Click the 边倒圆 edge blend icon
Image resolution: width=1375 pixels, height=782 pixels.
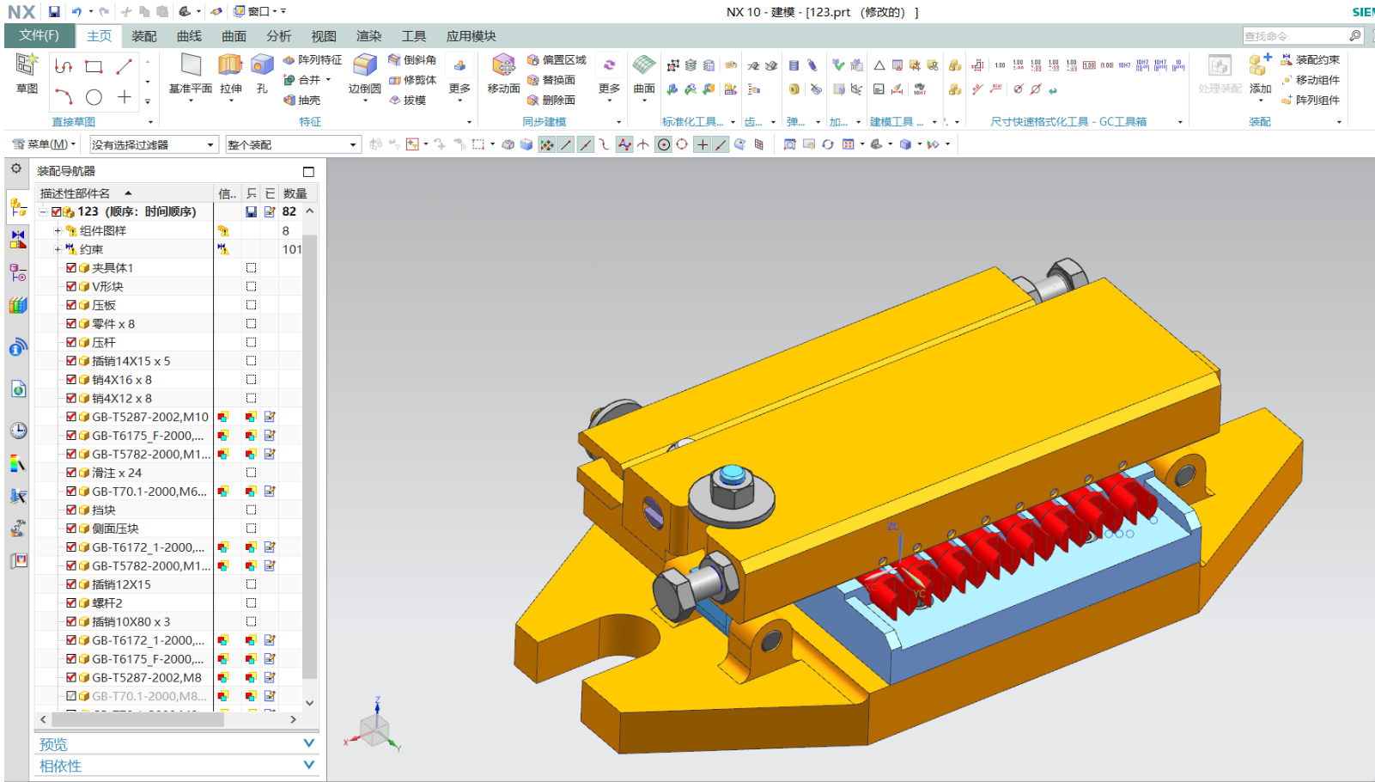coord(365,66)
